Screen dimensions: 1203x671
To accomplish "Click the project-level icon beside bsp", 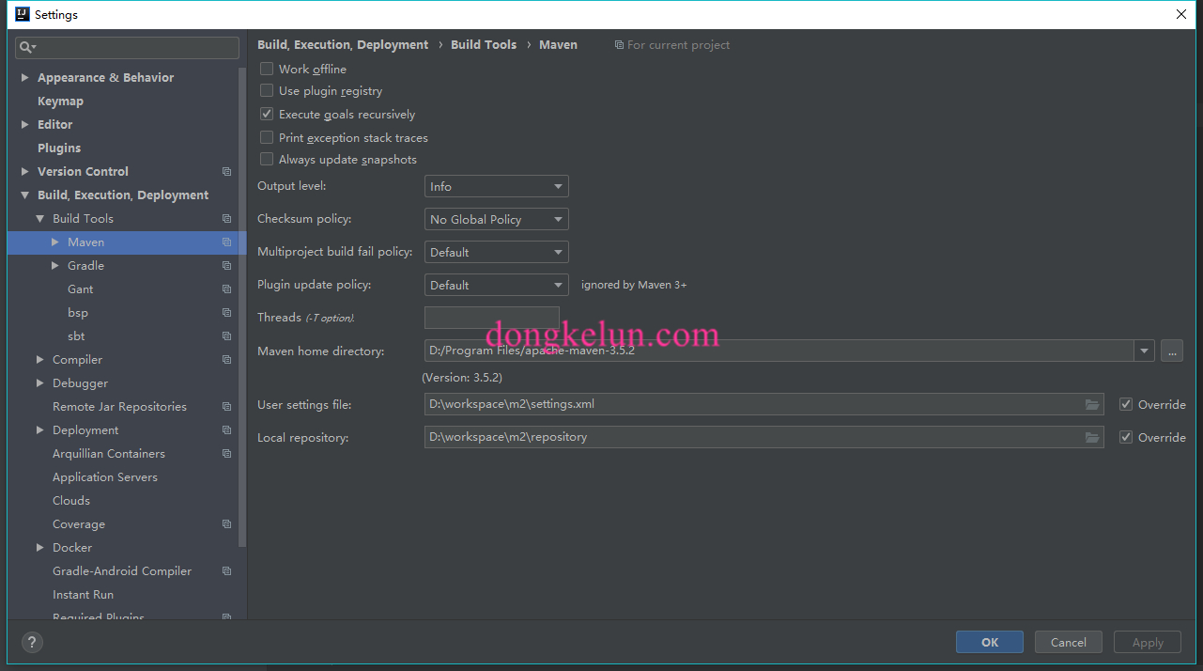I will click(226, 313).
